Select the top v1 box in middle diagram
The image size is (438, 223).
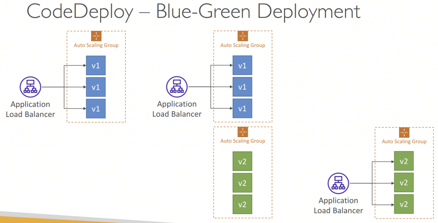(243, 65)
